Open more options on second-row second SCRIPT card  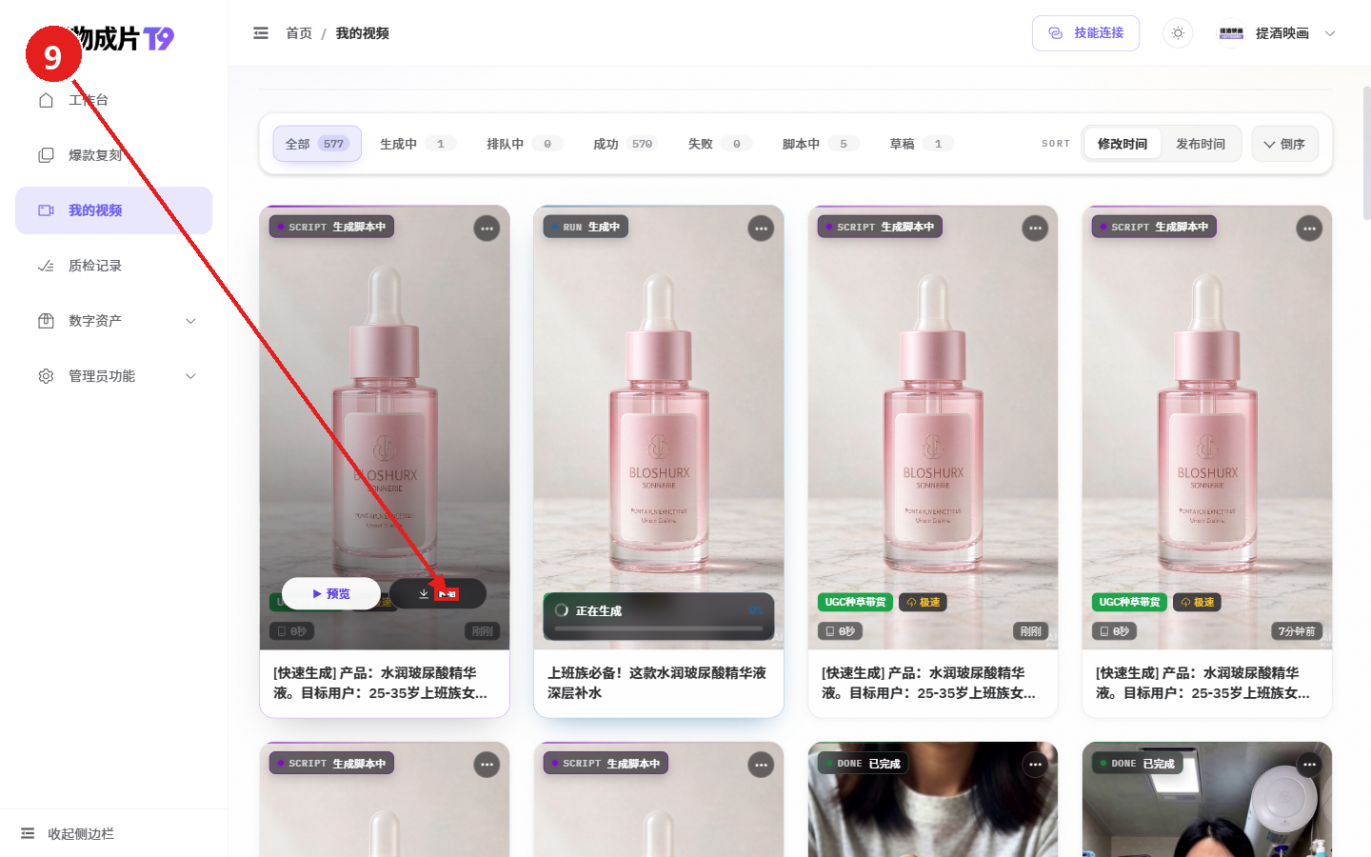point(761,765)
